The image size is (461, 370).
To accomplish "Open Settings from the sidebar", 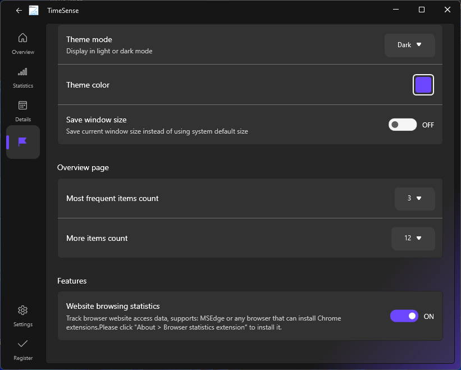I will 23,316.
